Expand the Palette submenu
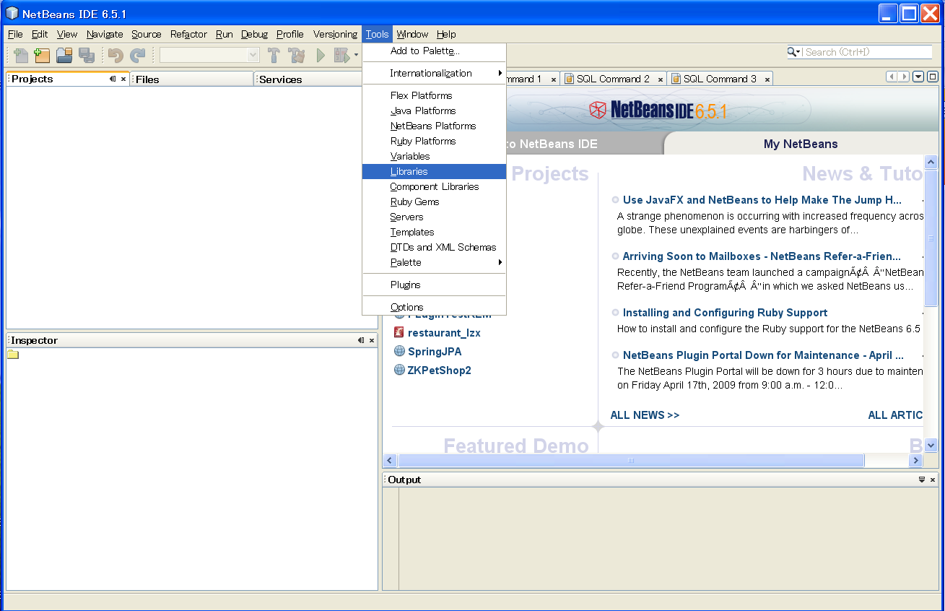The image size is (945, 611). 434,262
